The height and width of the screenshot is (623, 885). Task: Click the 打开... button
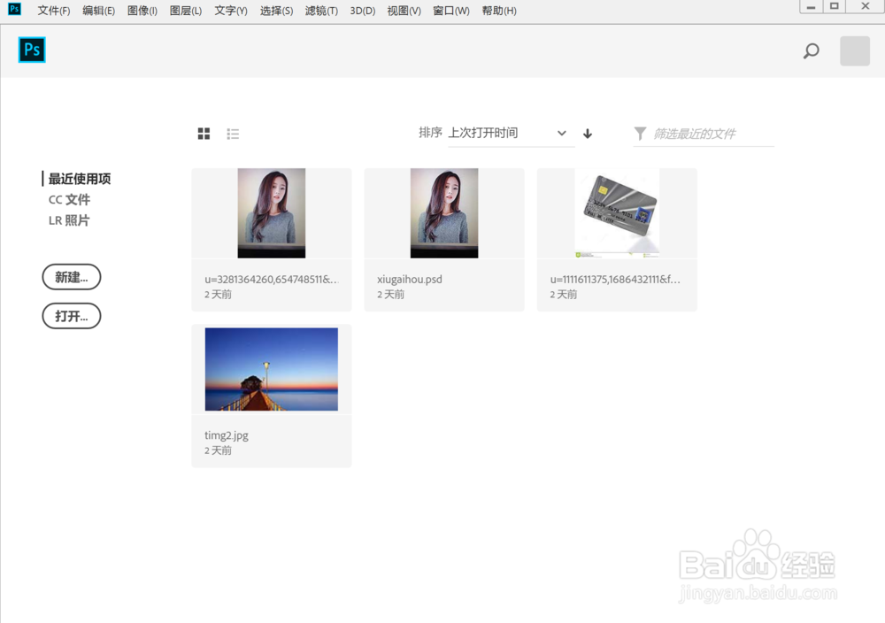pos(71,316)
